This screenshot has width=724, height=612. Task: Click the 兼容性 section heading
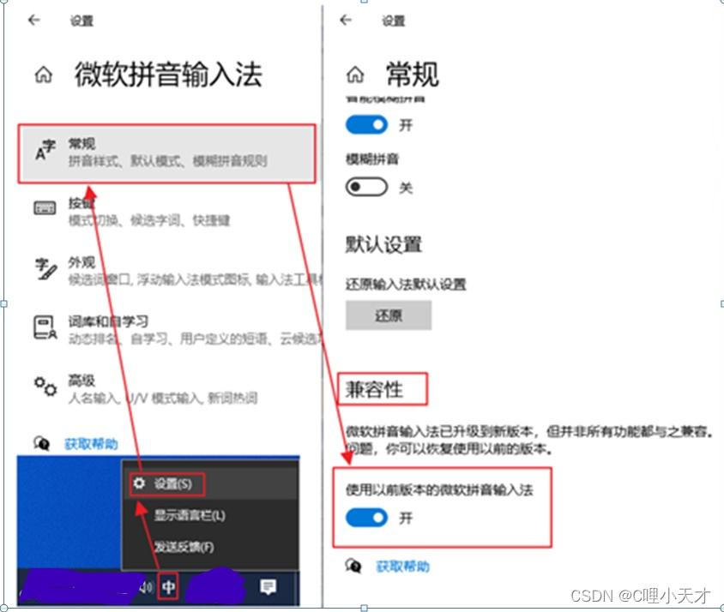point(375,389)
